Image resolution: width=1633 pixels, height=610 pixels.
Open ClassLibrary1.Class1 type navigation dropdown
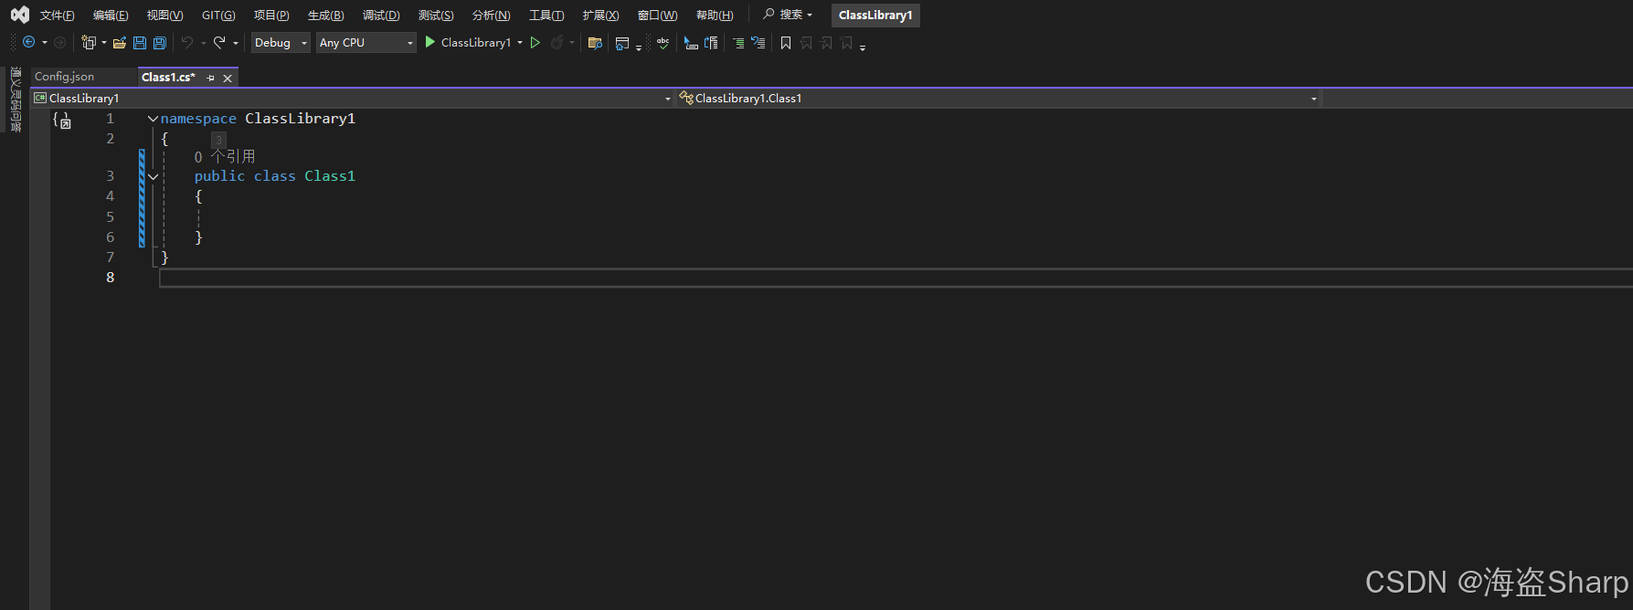998,99
